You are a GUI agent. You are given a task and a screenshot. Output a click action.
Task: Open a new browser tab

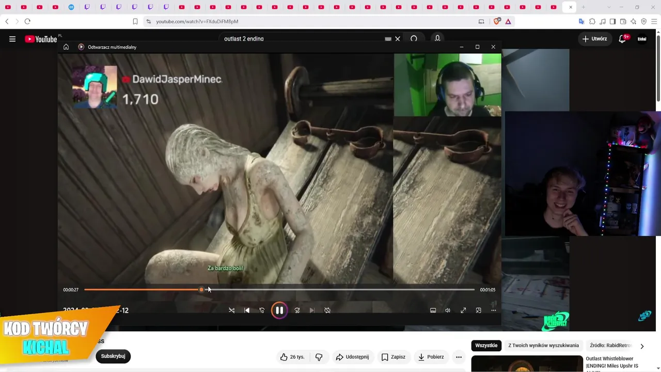tap(584, 7)
